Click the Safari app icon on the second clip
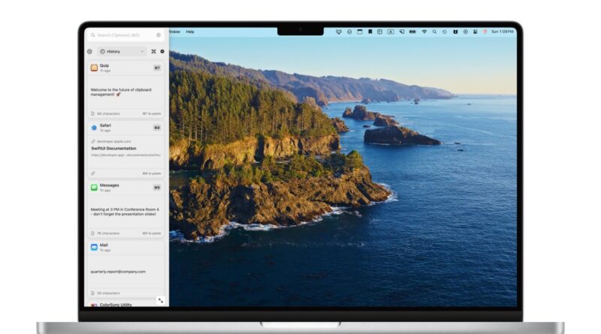The height and width of the screenshot is (334, 601). (x=94, y=128)
